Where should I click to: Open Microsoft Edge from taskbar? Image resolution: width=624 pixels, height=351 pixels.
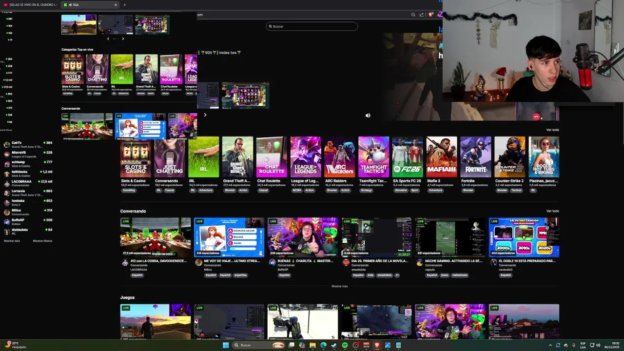click(323, 345)
